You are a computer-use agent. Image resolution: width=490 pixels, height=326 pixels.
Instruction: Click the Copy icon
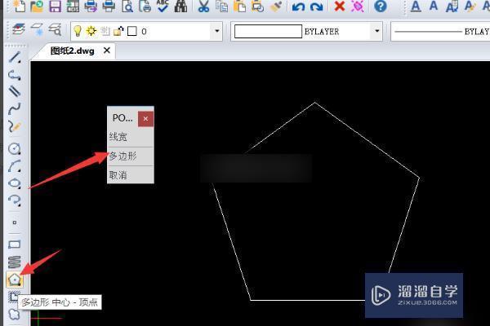pos(222,6)
